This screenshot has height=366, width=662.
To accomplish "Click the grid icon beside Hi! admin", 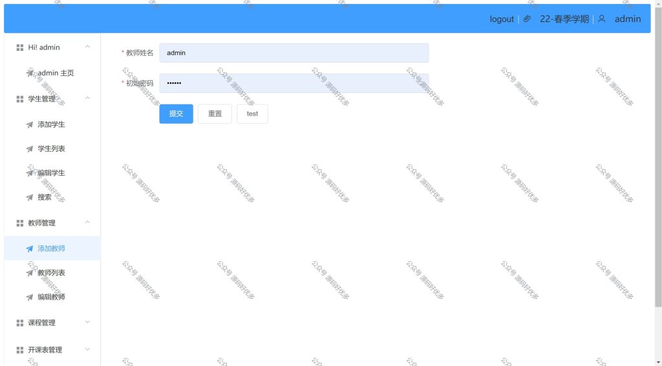I will click(x=20, y=48).
